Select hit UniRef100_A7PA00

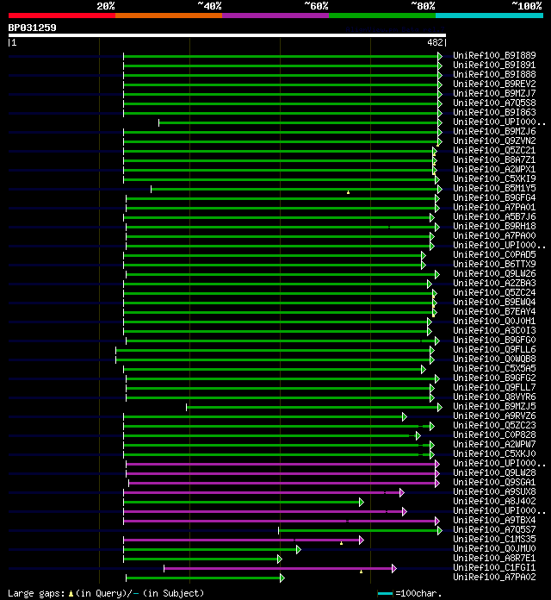[494, 235]
